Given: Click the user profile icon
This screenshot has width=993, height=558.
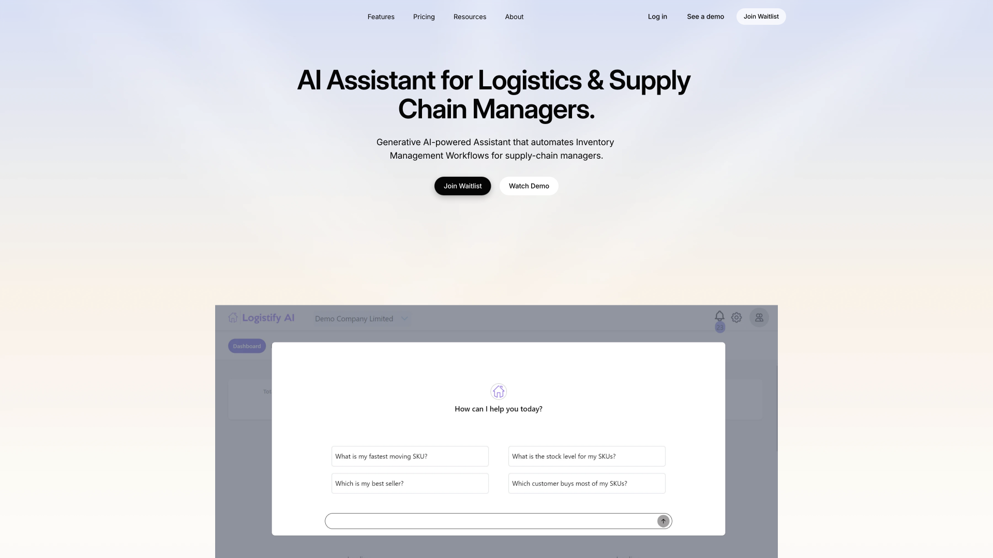Looking at the screenshot, I should click(759, 318).
